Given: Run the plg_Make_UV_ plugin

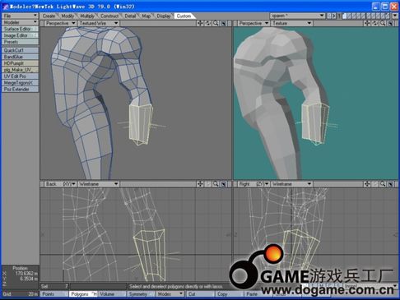Looking at the screenshot, I should [20, 70].
